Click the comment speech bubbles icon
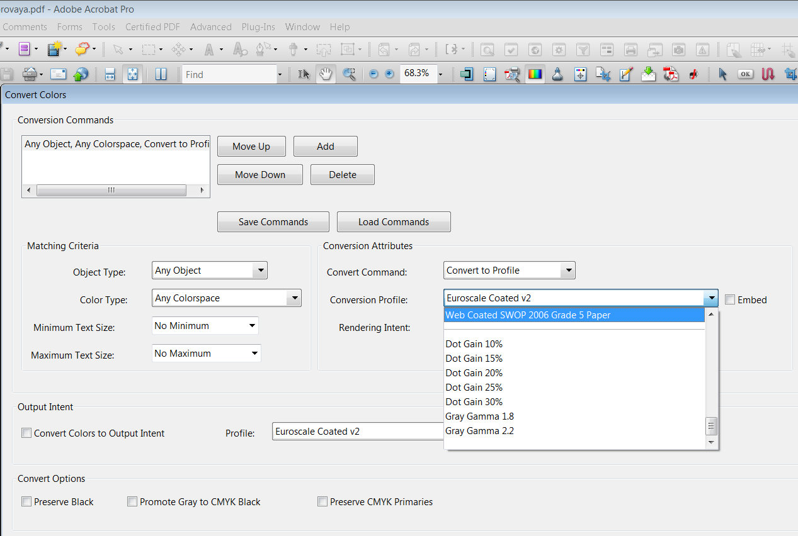Screen dimensions: 798x536 83,48
